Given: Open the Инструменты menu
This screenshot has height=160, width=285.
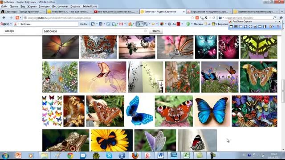Looking at the screenshot, I should 60,6.
